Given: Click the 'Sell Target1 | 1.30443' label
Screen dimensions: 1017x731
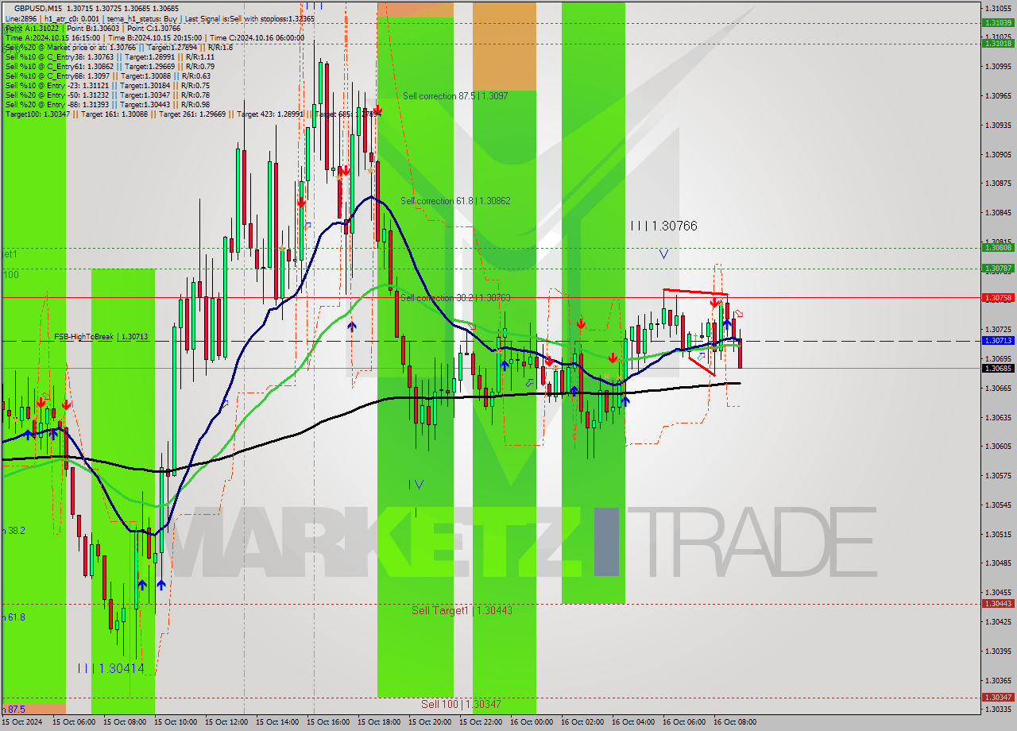Looking at the screenshot, I should (x=462, y=610).
